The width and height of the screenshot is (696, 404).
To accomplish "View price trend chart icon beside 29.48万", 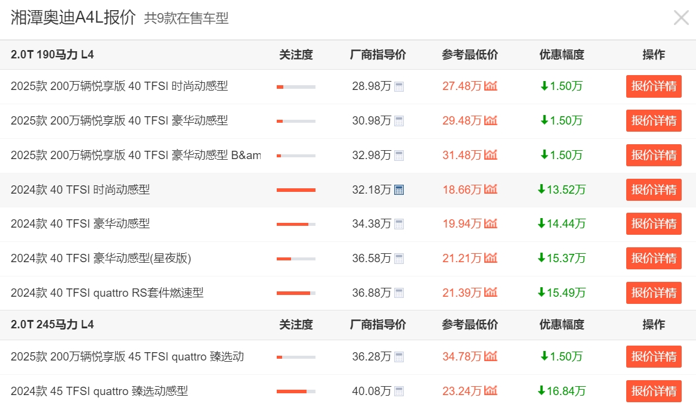I will [490, 120].
